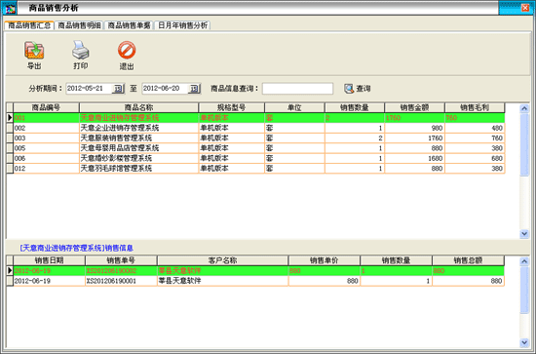536x354 pixels.
Task: Click the end date field 2012-06-20
Action: tap(165, 89)
